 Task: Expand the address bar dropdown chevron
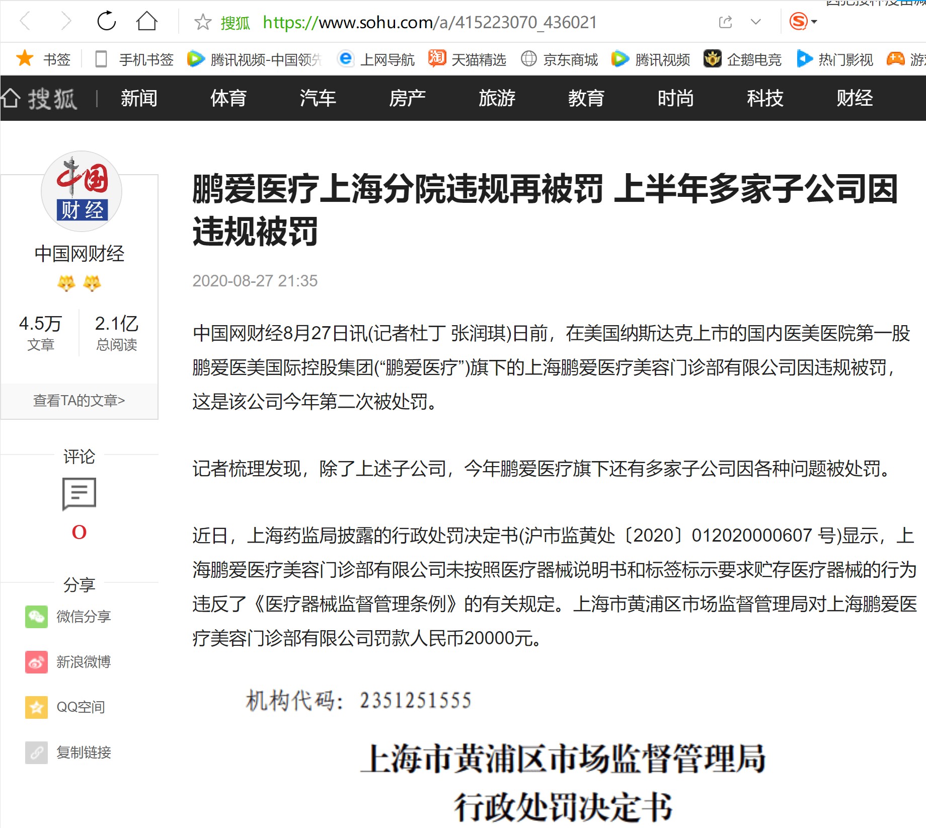pyautogui.click(x=755, y=22)
